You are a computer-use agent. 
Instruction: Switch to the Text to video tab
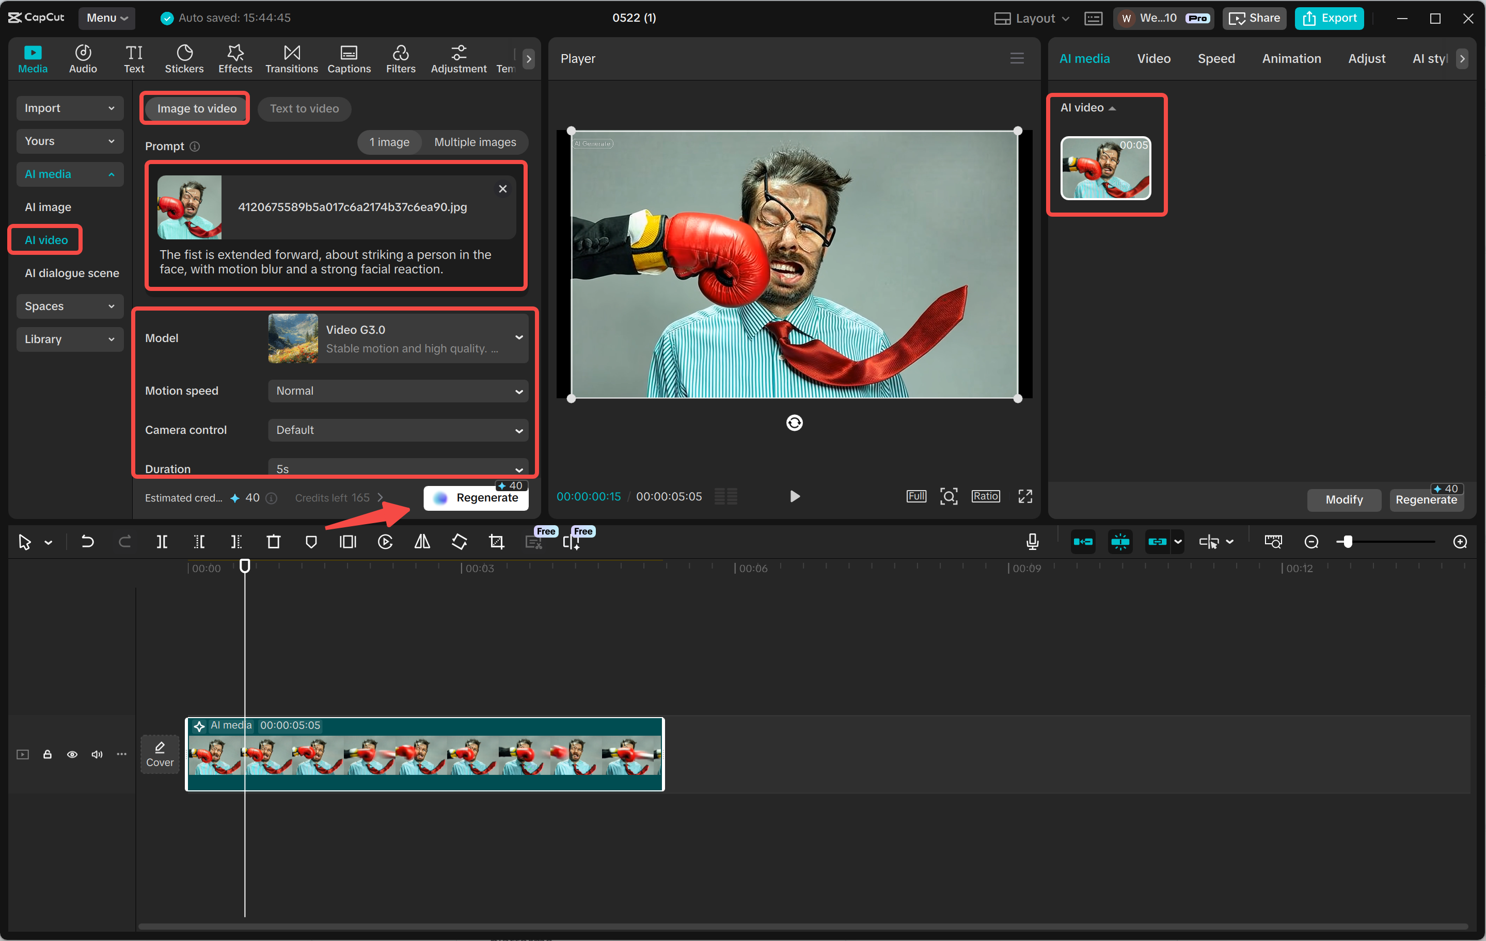[x=304, y=108]
